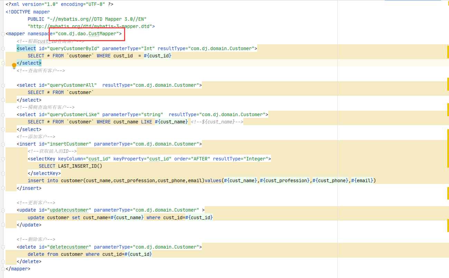Fold the queryCustomerAll select opening tag
Screen dimensions: 449x278
[x=3, y=85]
